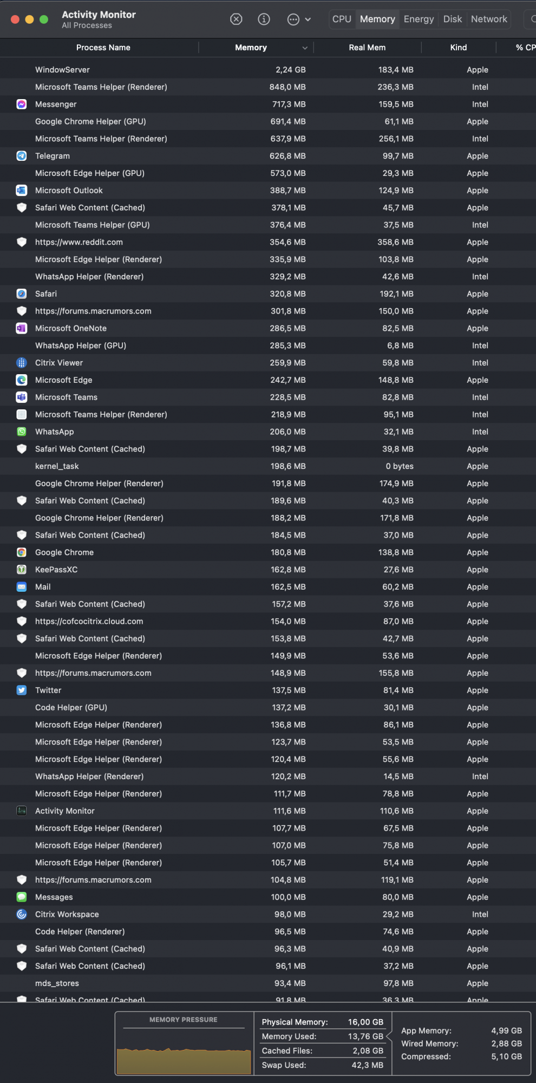This screenshot has width=536, height=1083.
Task: Select Google Chrome Helper (GPU) row
Action: [x=268, y=121]
